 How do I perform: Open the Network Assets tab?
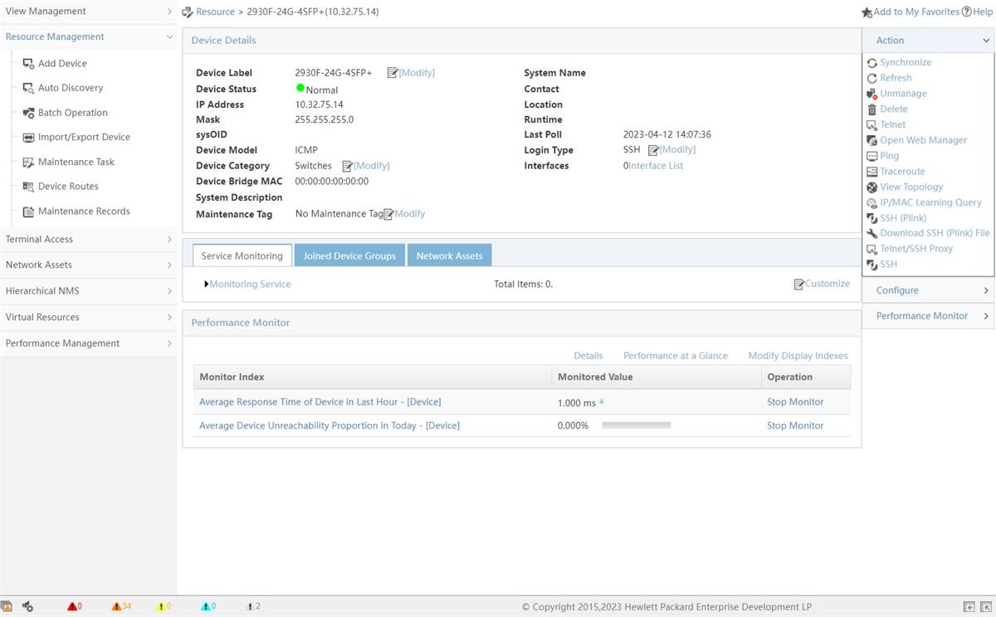tap(449, 255)
